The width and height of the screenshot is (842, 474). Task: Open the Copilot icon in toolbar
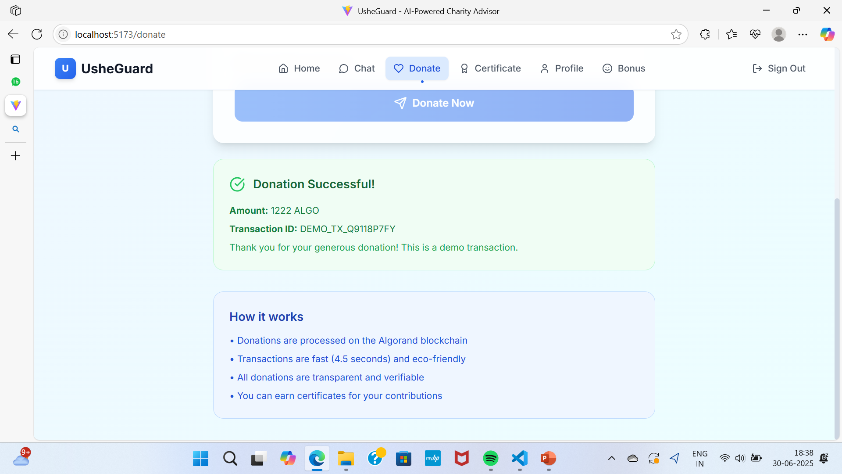(827, 34)
